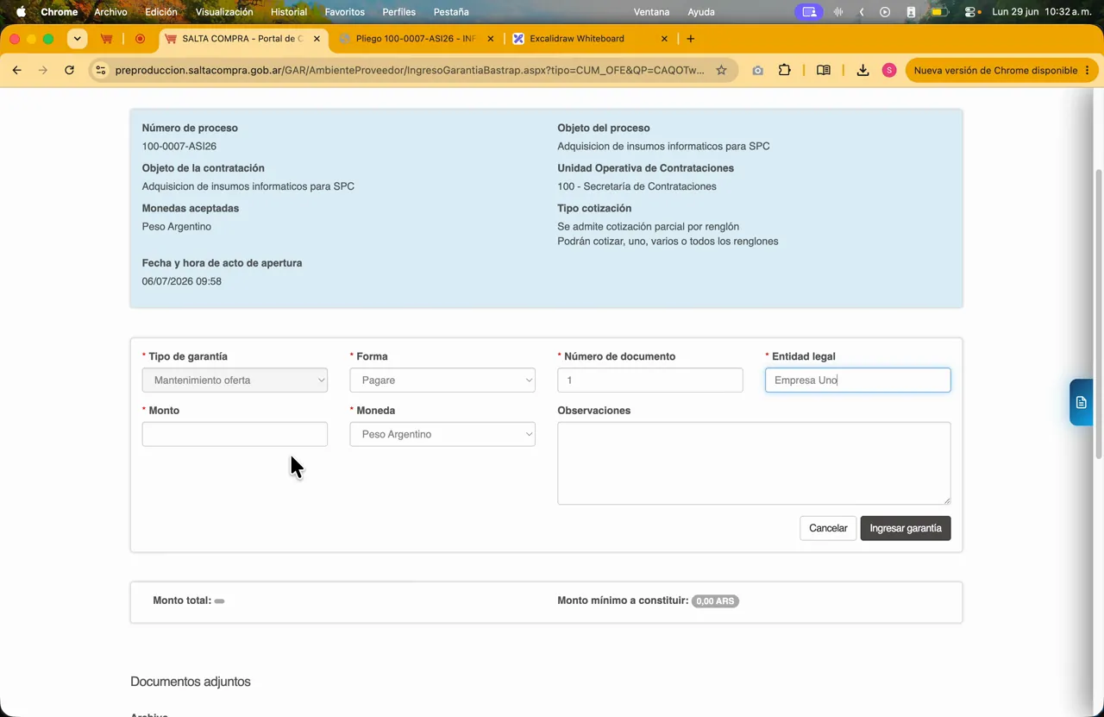Open the Perfiles menu
1104x717 pixels.
[x=398, y=12]
